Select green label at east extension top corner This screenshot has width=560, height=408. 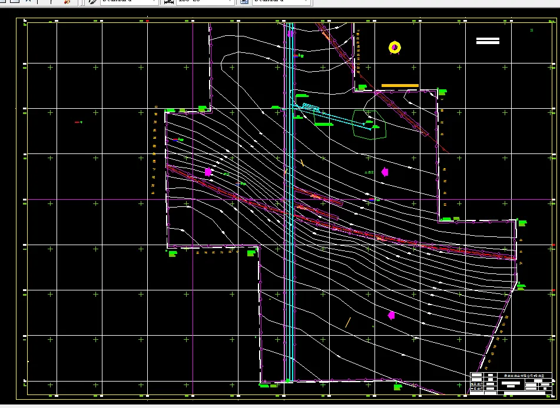(x=522, y=223)
